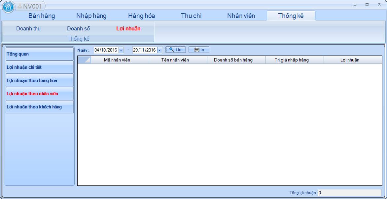Open the Bán hàng tab

[42, 16]
